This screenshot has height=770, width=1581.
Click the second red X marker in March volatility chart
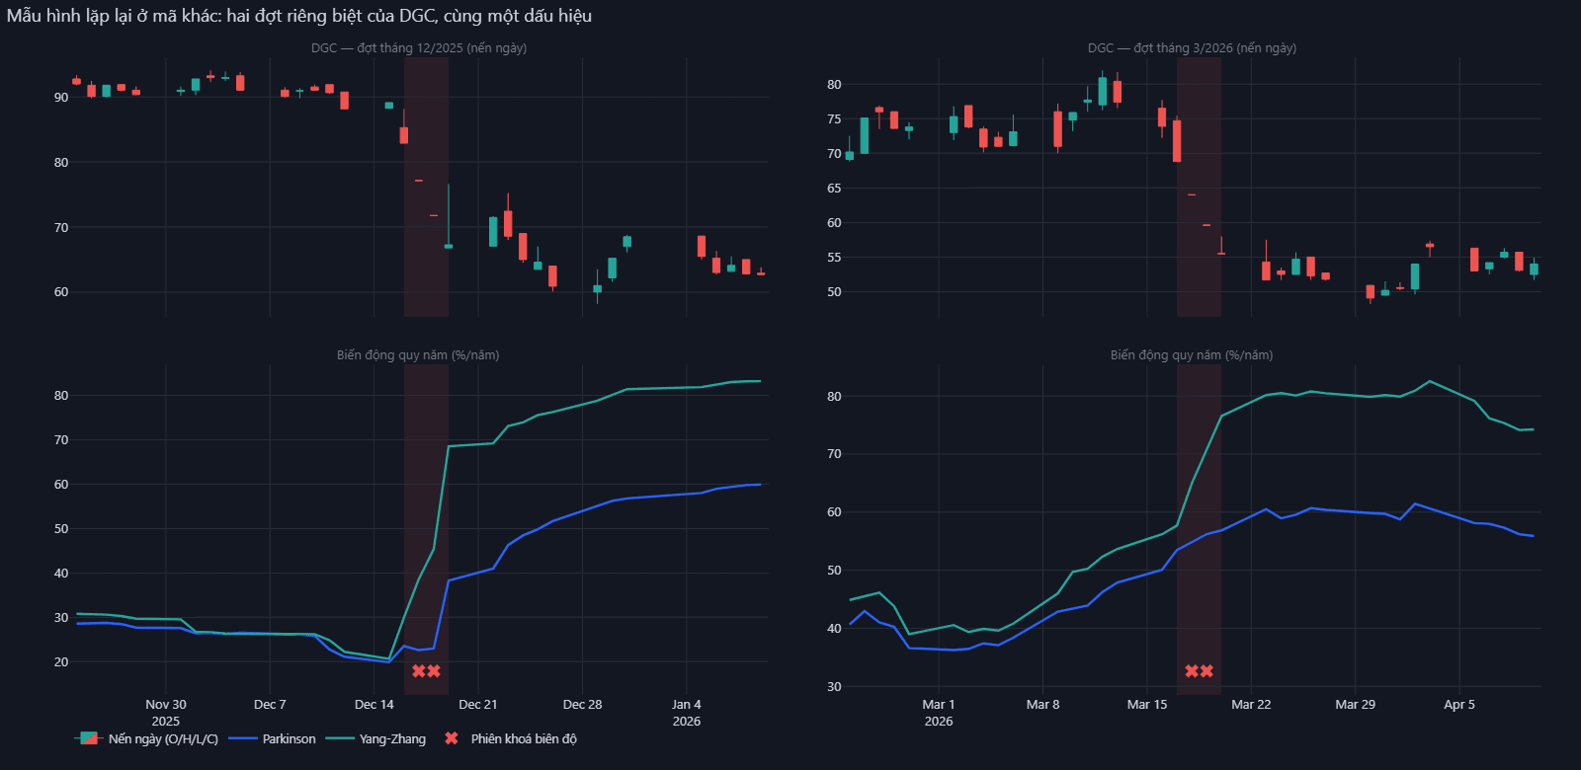[1207, 671]
